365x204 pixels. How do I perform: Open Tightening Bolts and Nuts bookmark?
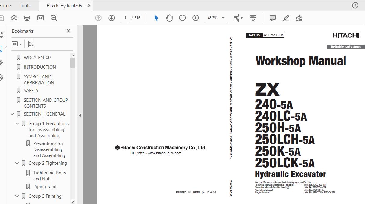(x=50, y=175)
